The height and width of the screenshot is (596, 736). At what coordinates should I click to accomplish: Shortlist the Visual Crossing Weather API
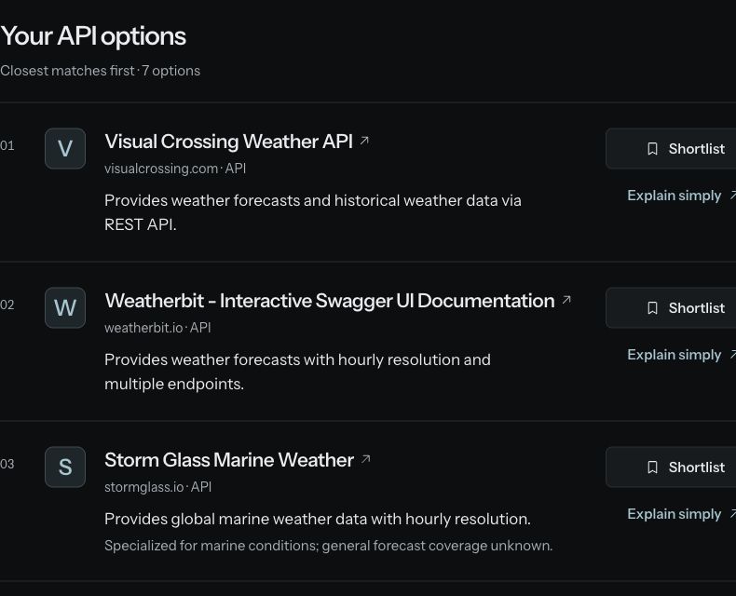click(671, 149)
